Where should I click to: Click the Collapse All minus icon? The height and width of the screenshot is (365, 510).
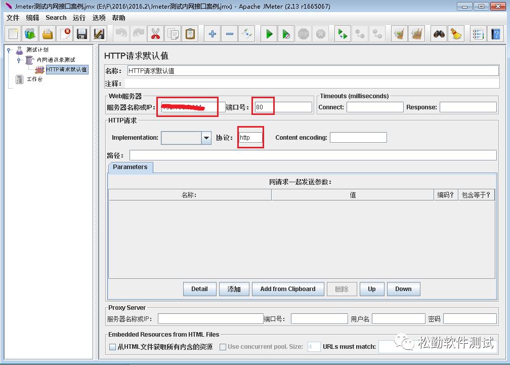[x=230, y=34]
